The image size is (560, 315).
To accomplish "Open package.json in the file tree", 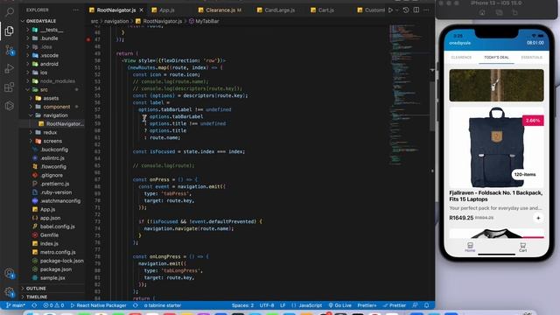I will point(56,269).
